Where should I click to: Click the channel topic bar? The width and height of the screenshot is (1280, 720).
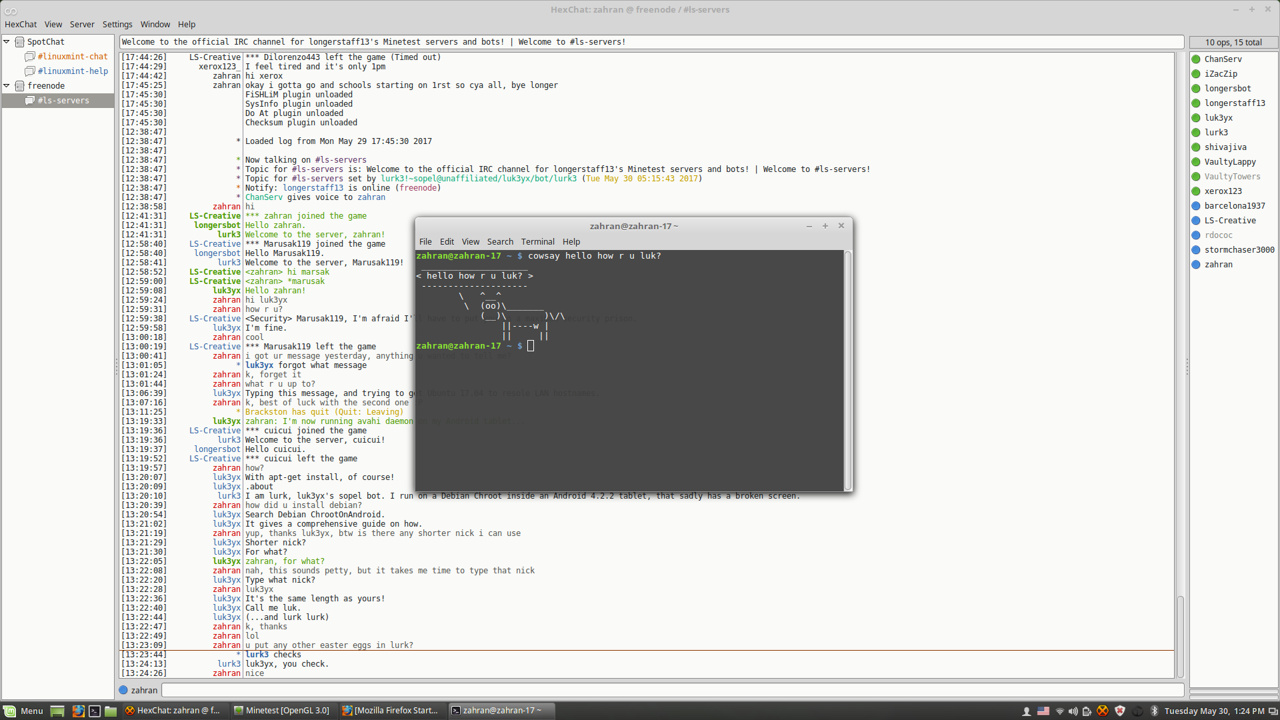click(x=651, y=42)
